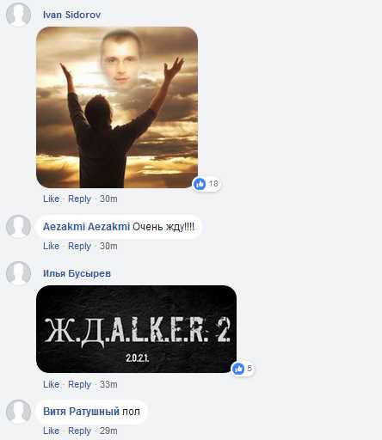Like the 'Очень жду!!!!' comment
Screen dimensions: 382x440
[52, 246]
